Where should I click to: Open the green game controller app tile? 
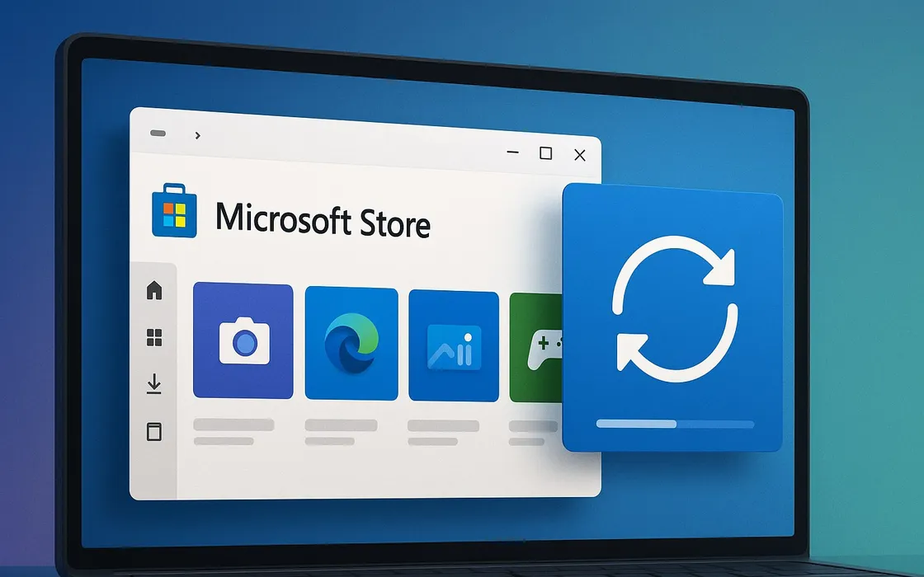535,347
